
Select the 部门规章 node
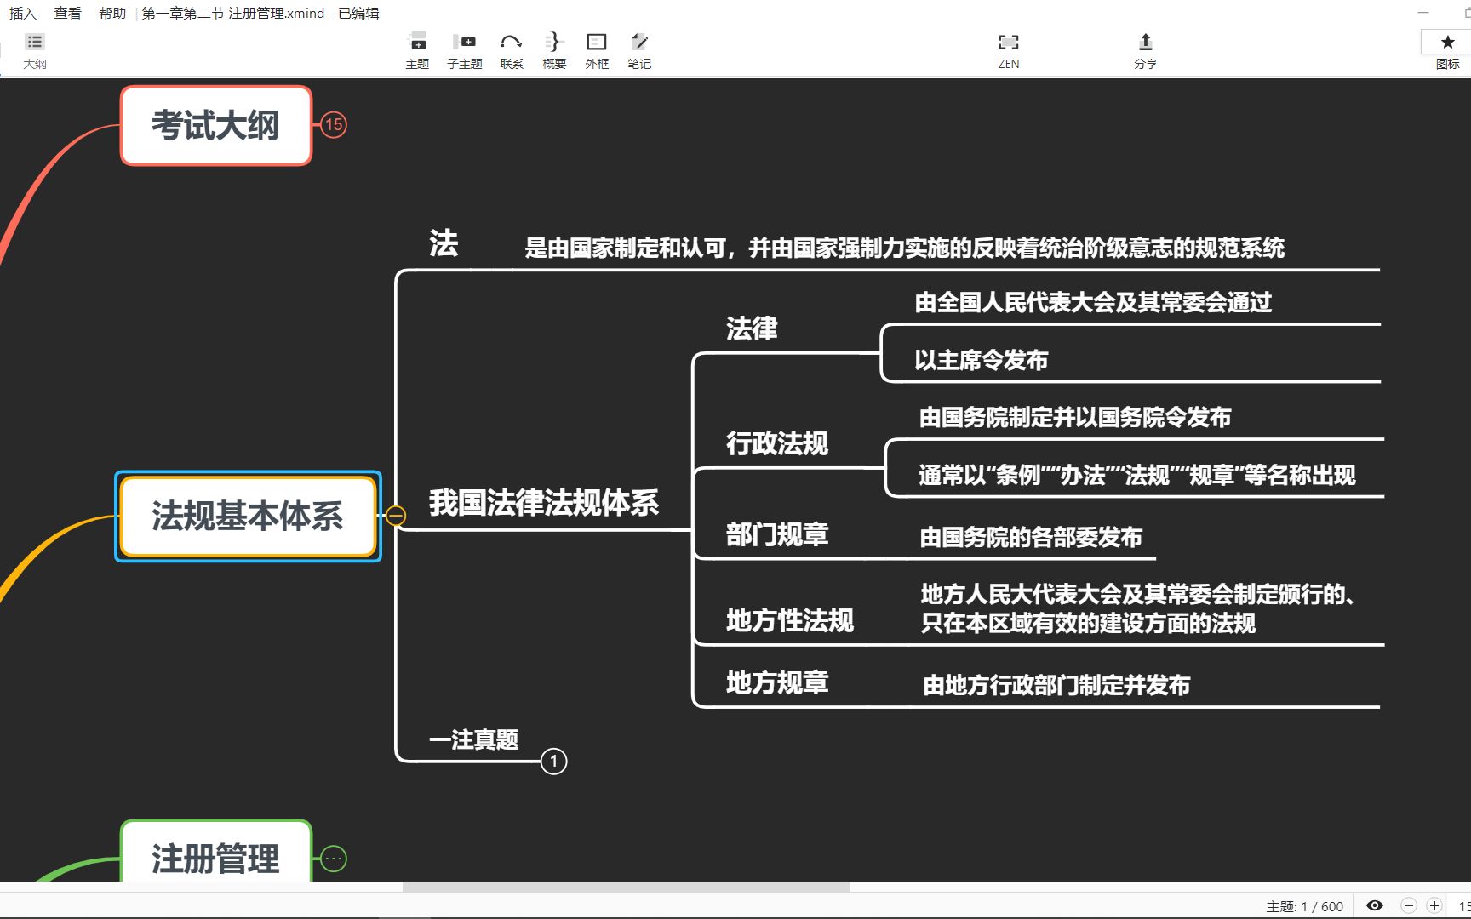[x=776, y=534]
